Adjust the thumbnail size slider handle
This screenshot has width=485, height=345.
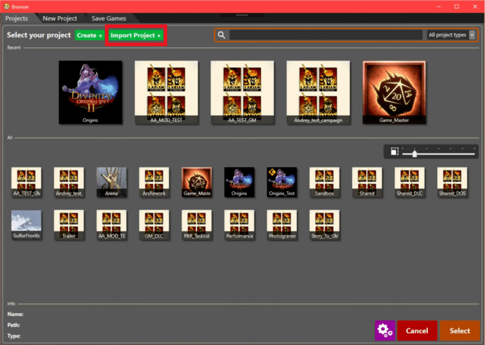click(x=415, y=153)
